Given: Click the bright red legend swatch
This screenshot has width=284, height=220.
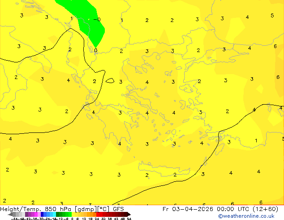Looking at the screenshot, I should (98, 214).
